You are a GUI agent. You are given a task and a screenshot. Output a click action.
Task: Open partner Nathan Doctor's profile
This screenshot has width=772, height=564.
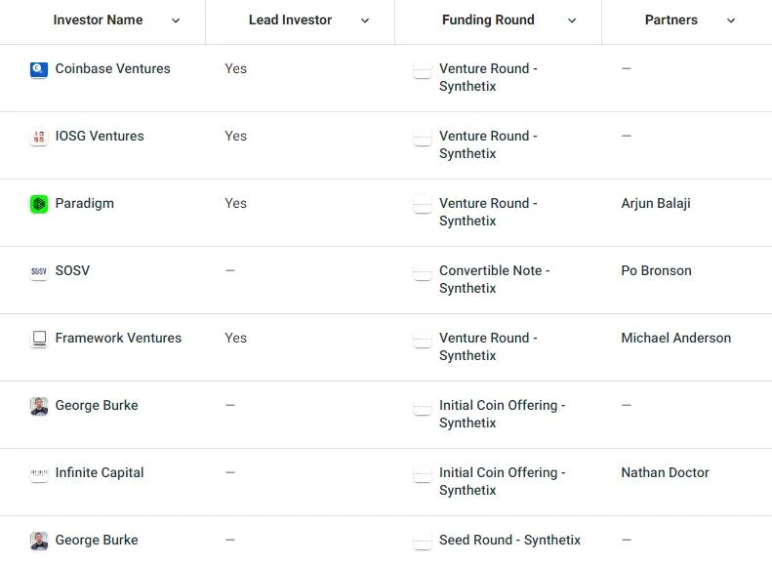666,473
